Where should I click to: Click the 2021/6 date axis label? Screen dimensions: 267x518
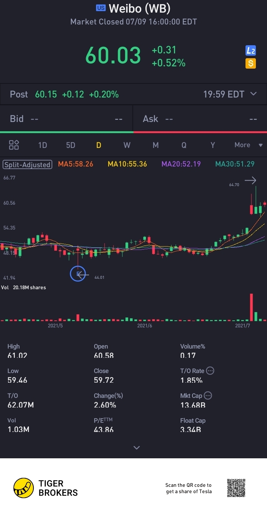[145, 326]
